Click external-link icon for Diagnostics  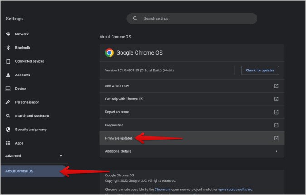click(276, 125)
